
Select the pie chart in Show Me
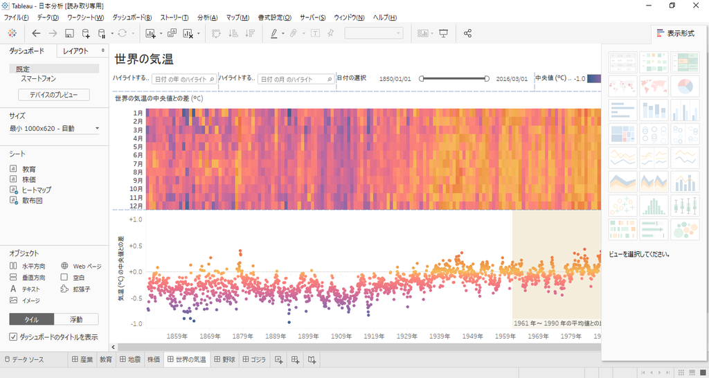[x=685, y=86]
